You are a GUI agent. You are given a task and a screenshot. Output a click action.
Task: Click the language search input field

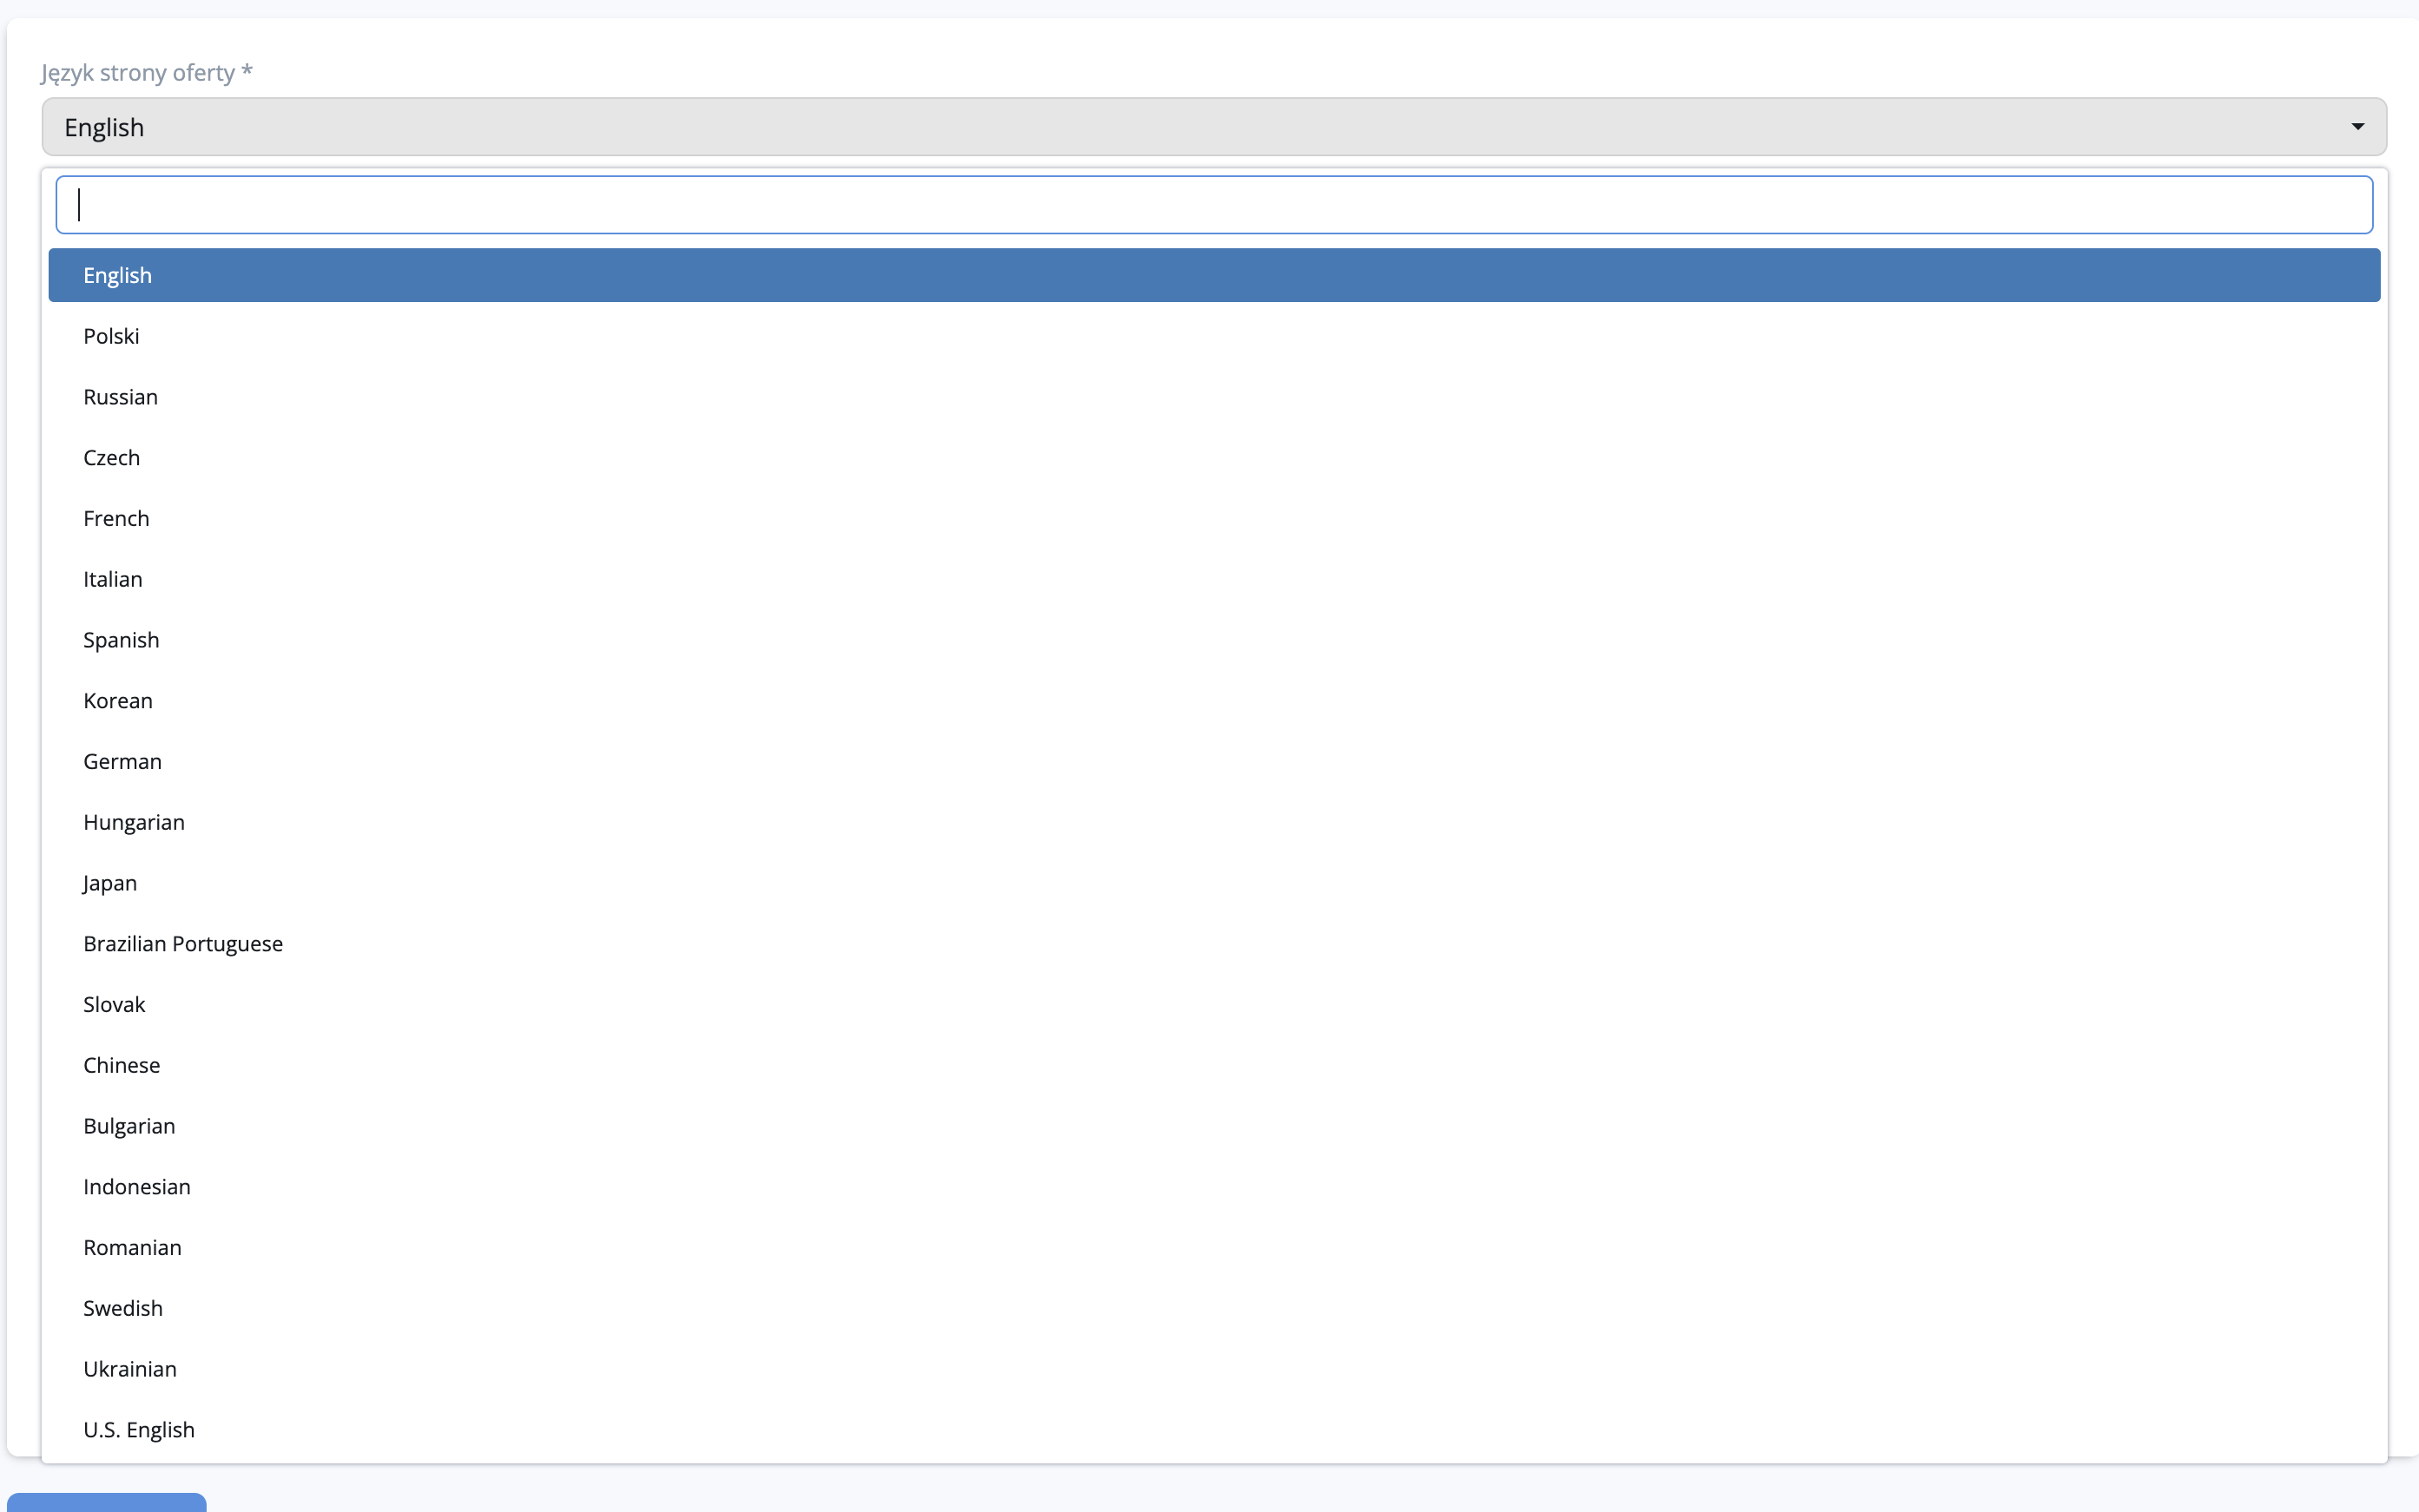click(1214, 205)
